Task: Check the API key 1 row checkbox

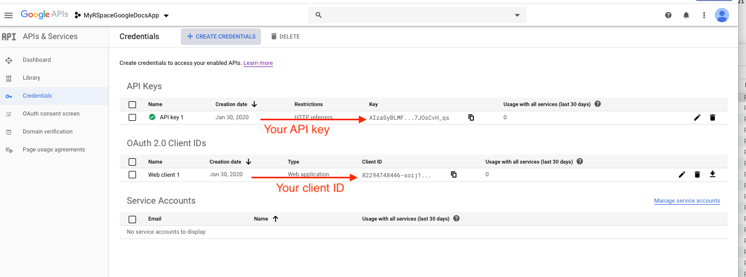Action: tap(132, 117)
